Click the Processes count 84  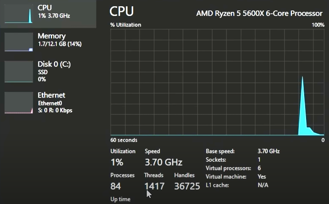pyautogui.click(x=116, y=186)
